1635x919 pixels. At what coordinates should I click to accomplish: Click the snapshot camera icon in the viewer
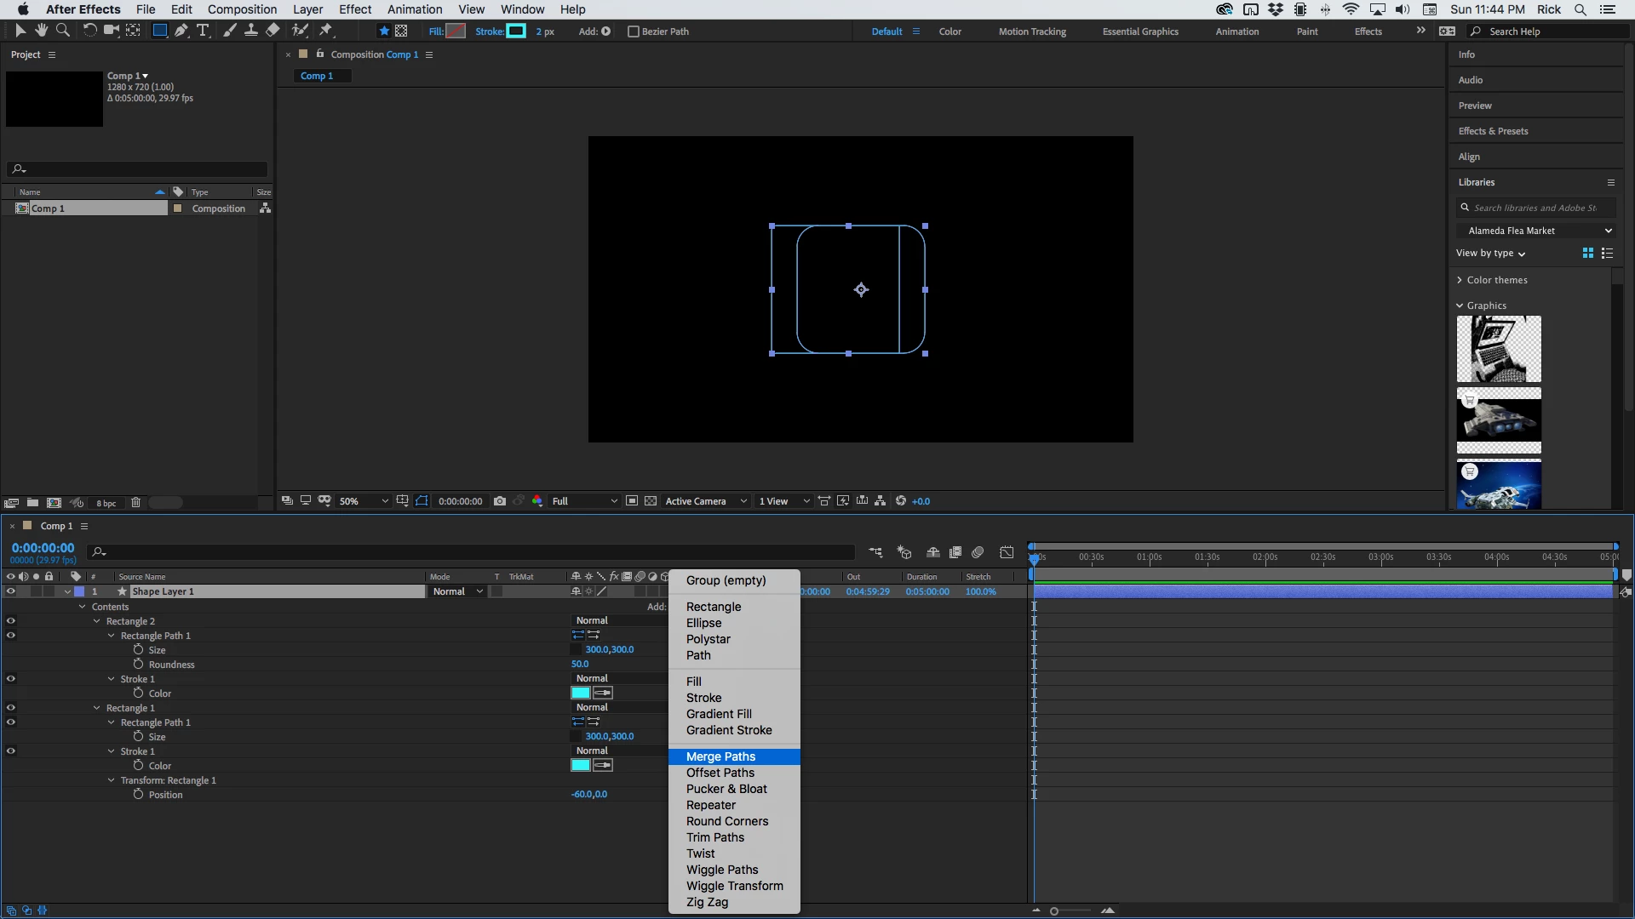500,501
